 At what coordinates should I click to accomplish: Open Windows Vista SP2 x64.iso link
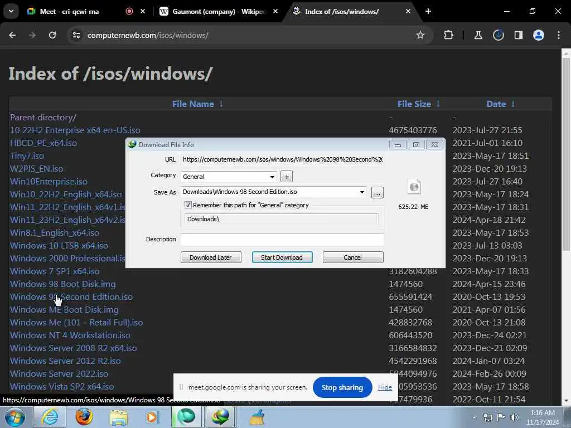tap(62, 387)
